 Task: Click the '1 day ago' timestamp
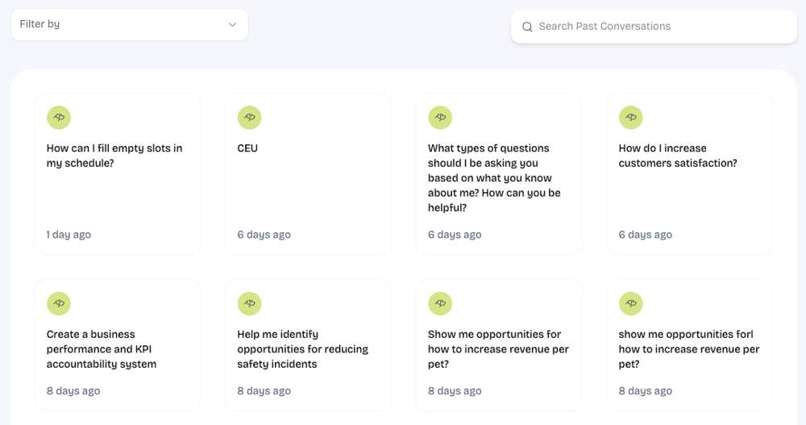pos(69,235)
